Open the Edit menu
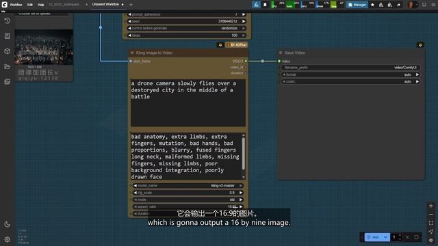The image size is (438, 246). pos(30,5)
